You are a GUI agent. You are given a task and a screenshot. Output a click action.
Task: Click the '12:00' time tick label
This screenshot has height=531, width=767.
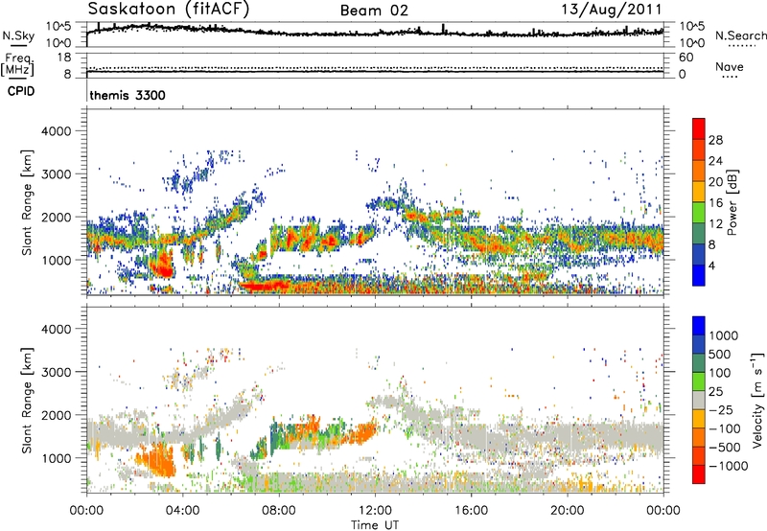click(x=375, y=511)
